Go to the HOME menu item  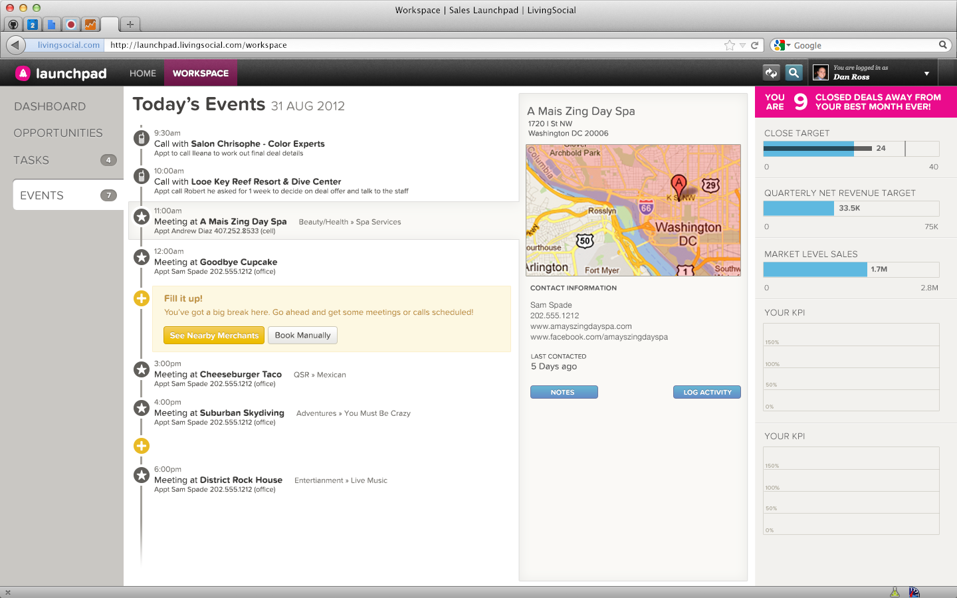(143, 73)
